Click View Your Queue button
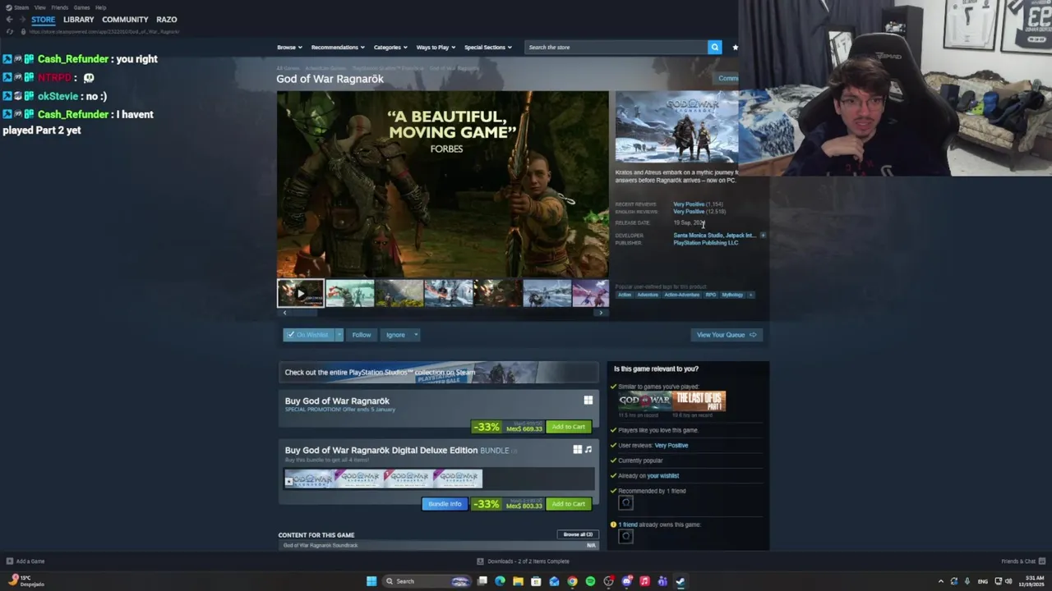The width and height of the screenshot is (1052, 591). [727, 335]
